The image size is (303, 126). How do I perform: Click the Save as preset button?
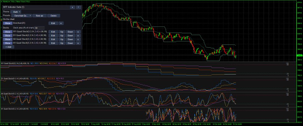pyautogui.click(x=39, y=16)
